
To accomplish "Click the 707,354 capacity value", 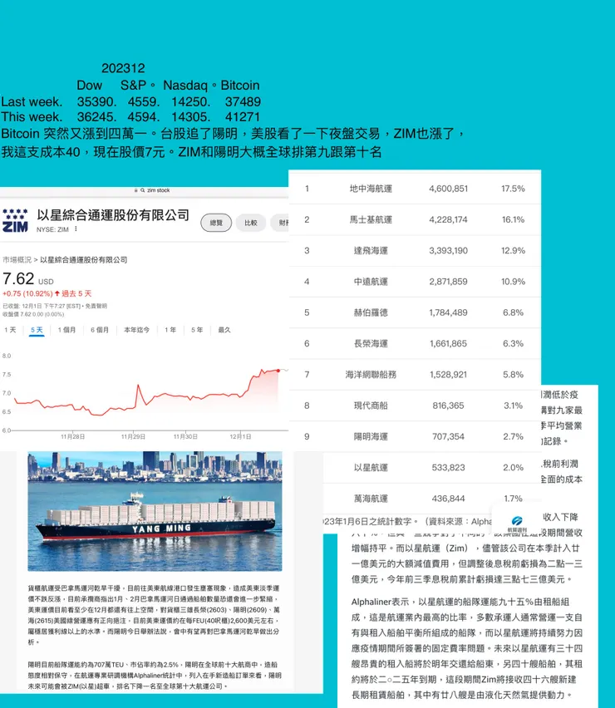I will click(x=449, y=436).
